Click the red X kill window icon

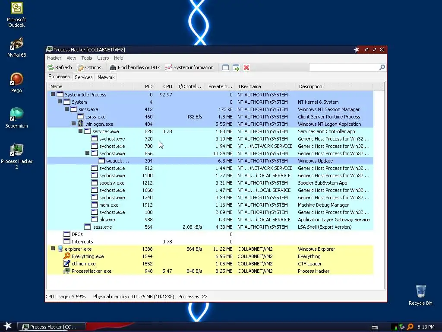tap(246, 67)
